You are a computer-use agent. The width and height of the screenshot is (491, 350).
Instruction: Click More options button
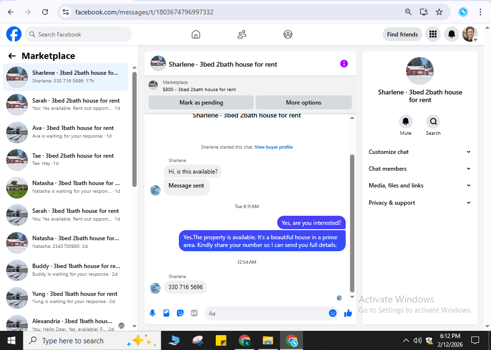tap(304, 103)
